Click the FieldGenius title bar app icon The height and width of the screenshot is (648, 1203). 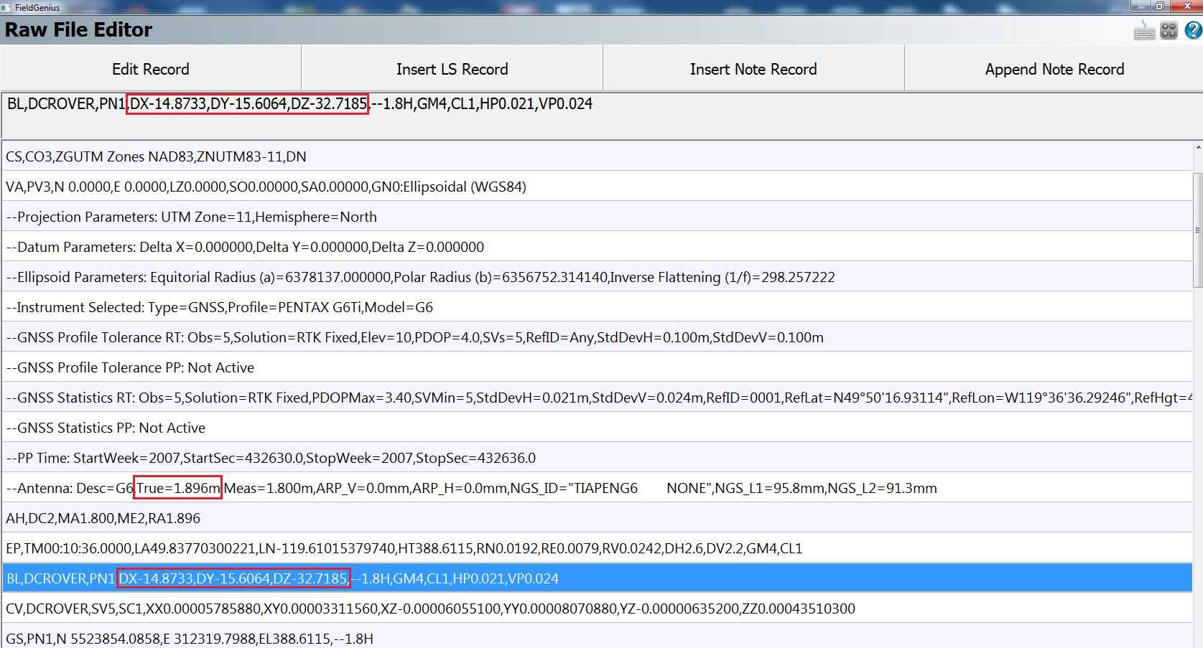pos(7,7)
